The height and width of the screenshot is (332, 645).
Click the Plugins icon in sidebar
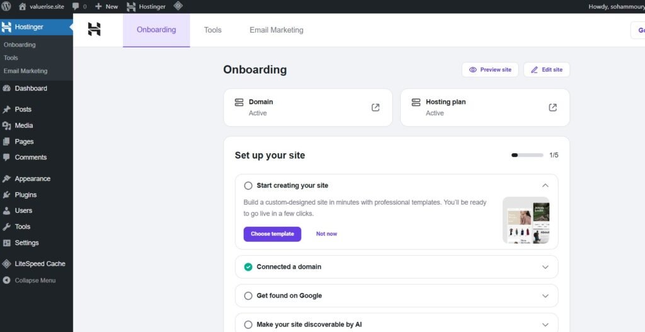(x=6, y=195)
